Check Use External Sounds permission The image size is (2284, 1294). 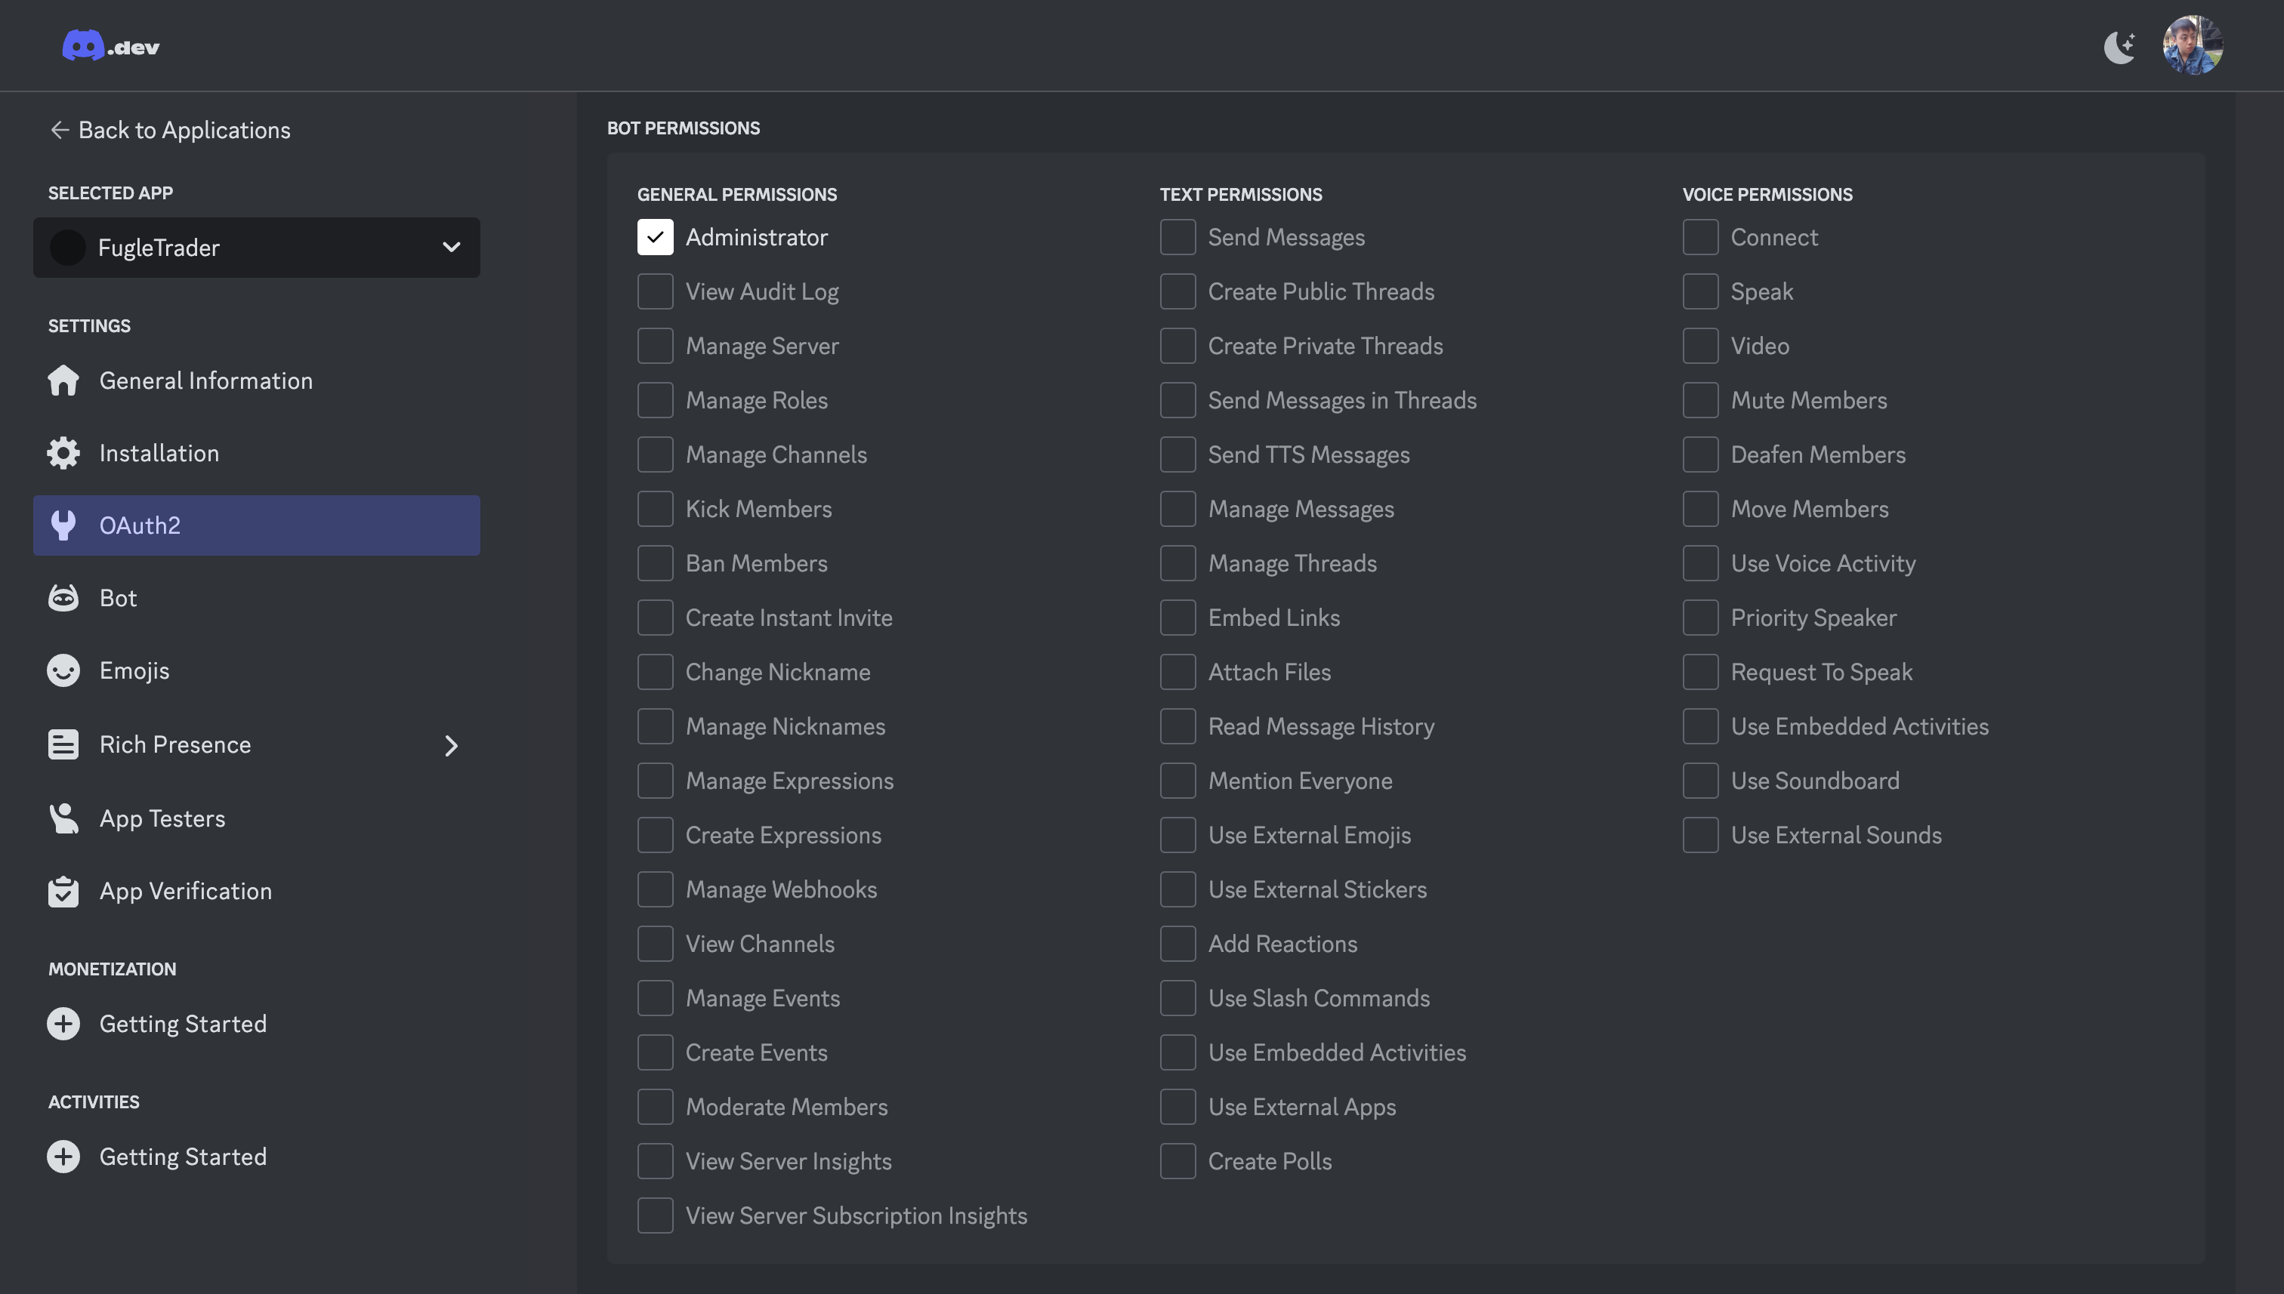[x=1701, y=836]
